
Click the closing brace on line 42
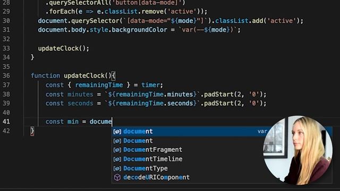32,131
